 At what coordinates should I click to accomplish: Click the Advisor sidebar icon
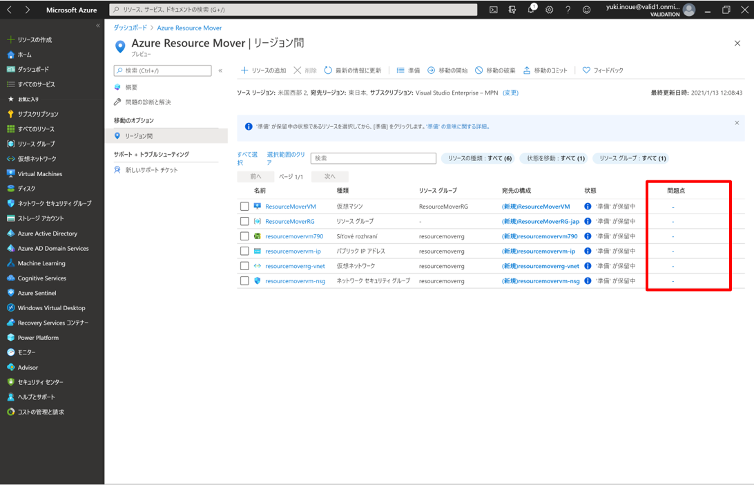click(x=11, y=367)
